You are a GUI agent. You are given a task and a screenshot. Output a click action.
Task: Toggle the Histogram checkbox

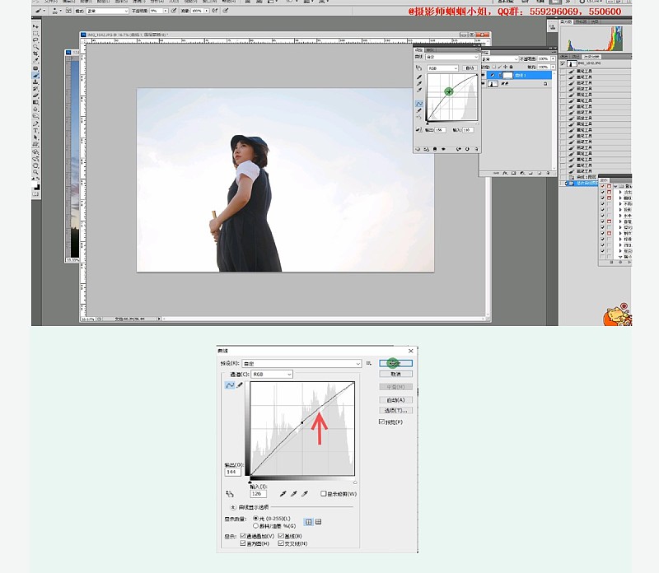click(242, 543)
